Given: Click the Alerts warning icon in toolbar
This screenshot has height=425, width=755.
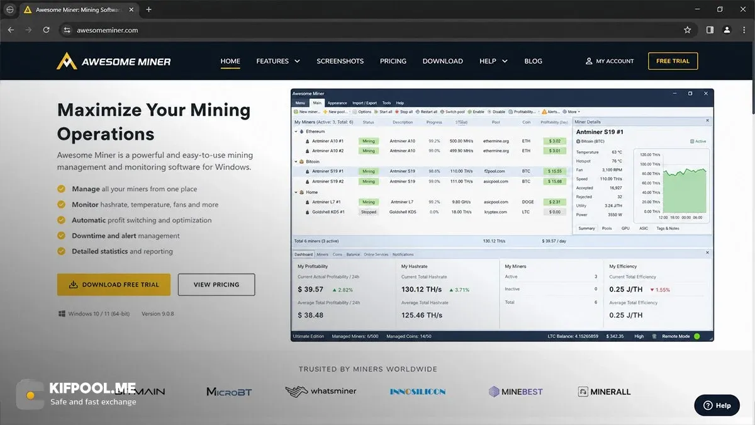Looking at the screenshot, I should click(x=544, y=111).
